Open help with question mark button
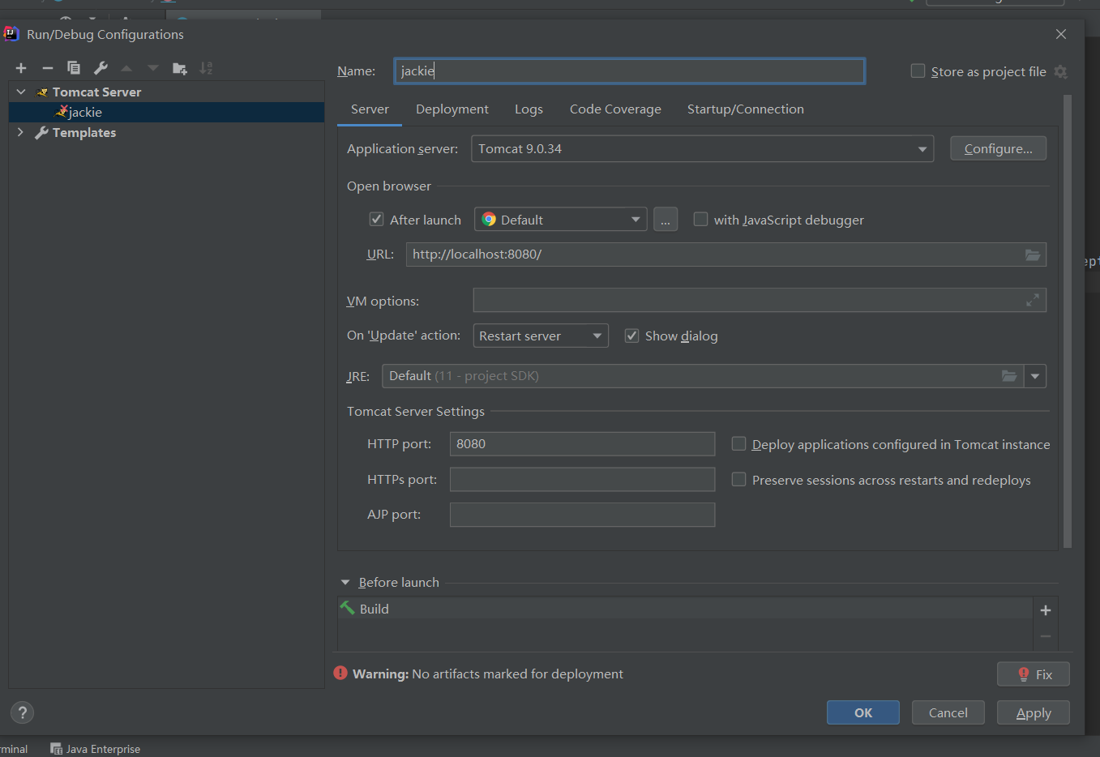The height and width of the screenshot is (757, 1100). pyautogui.click(x=23, y=712)
